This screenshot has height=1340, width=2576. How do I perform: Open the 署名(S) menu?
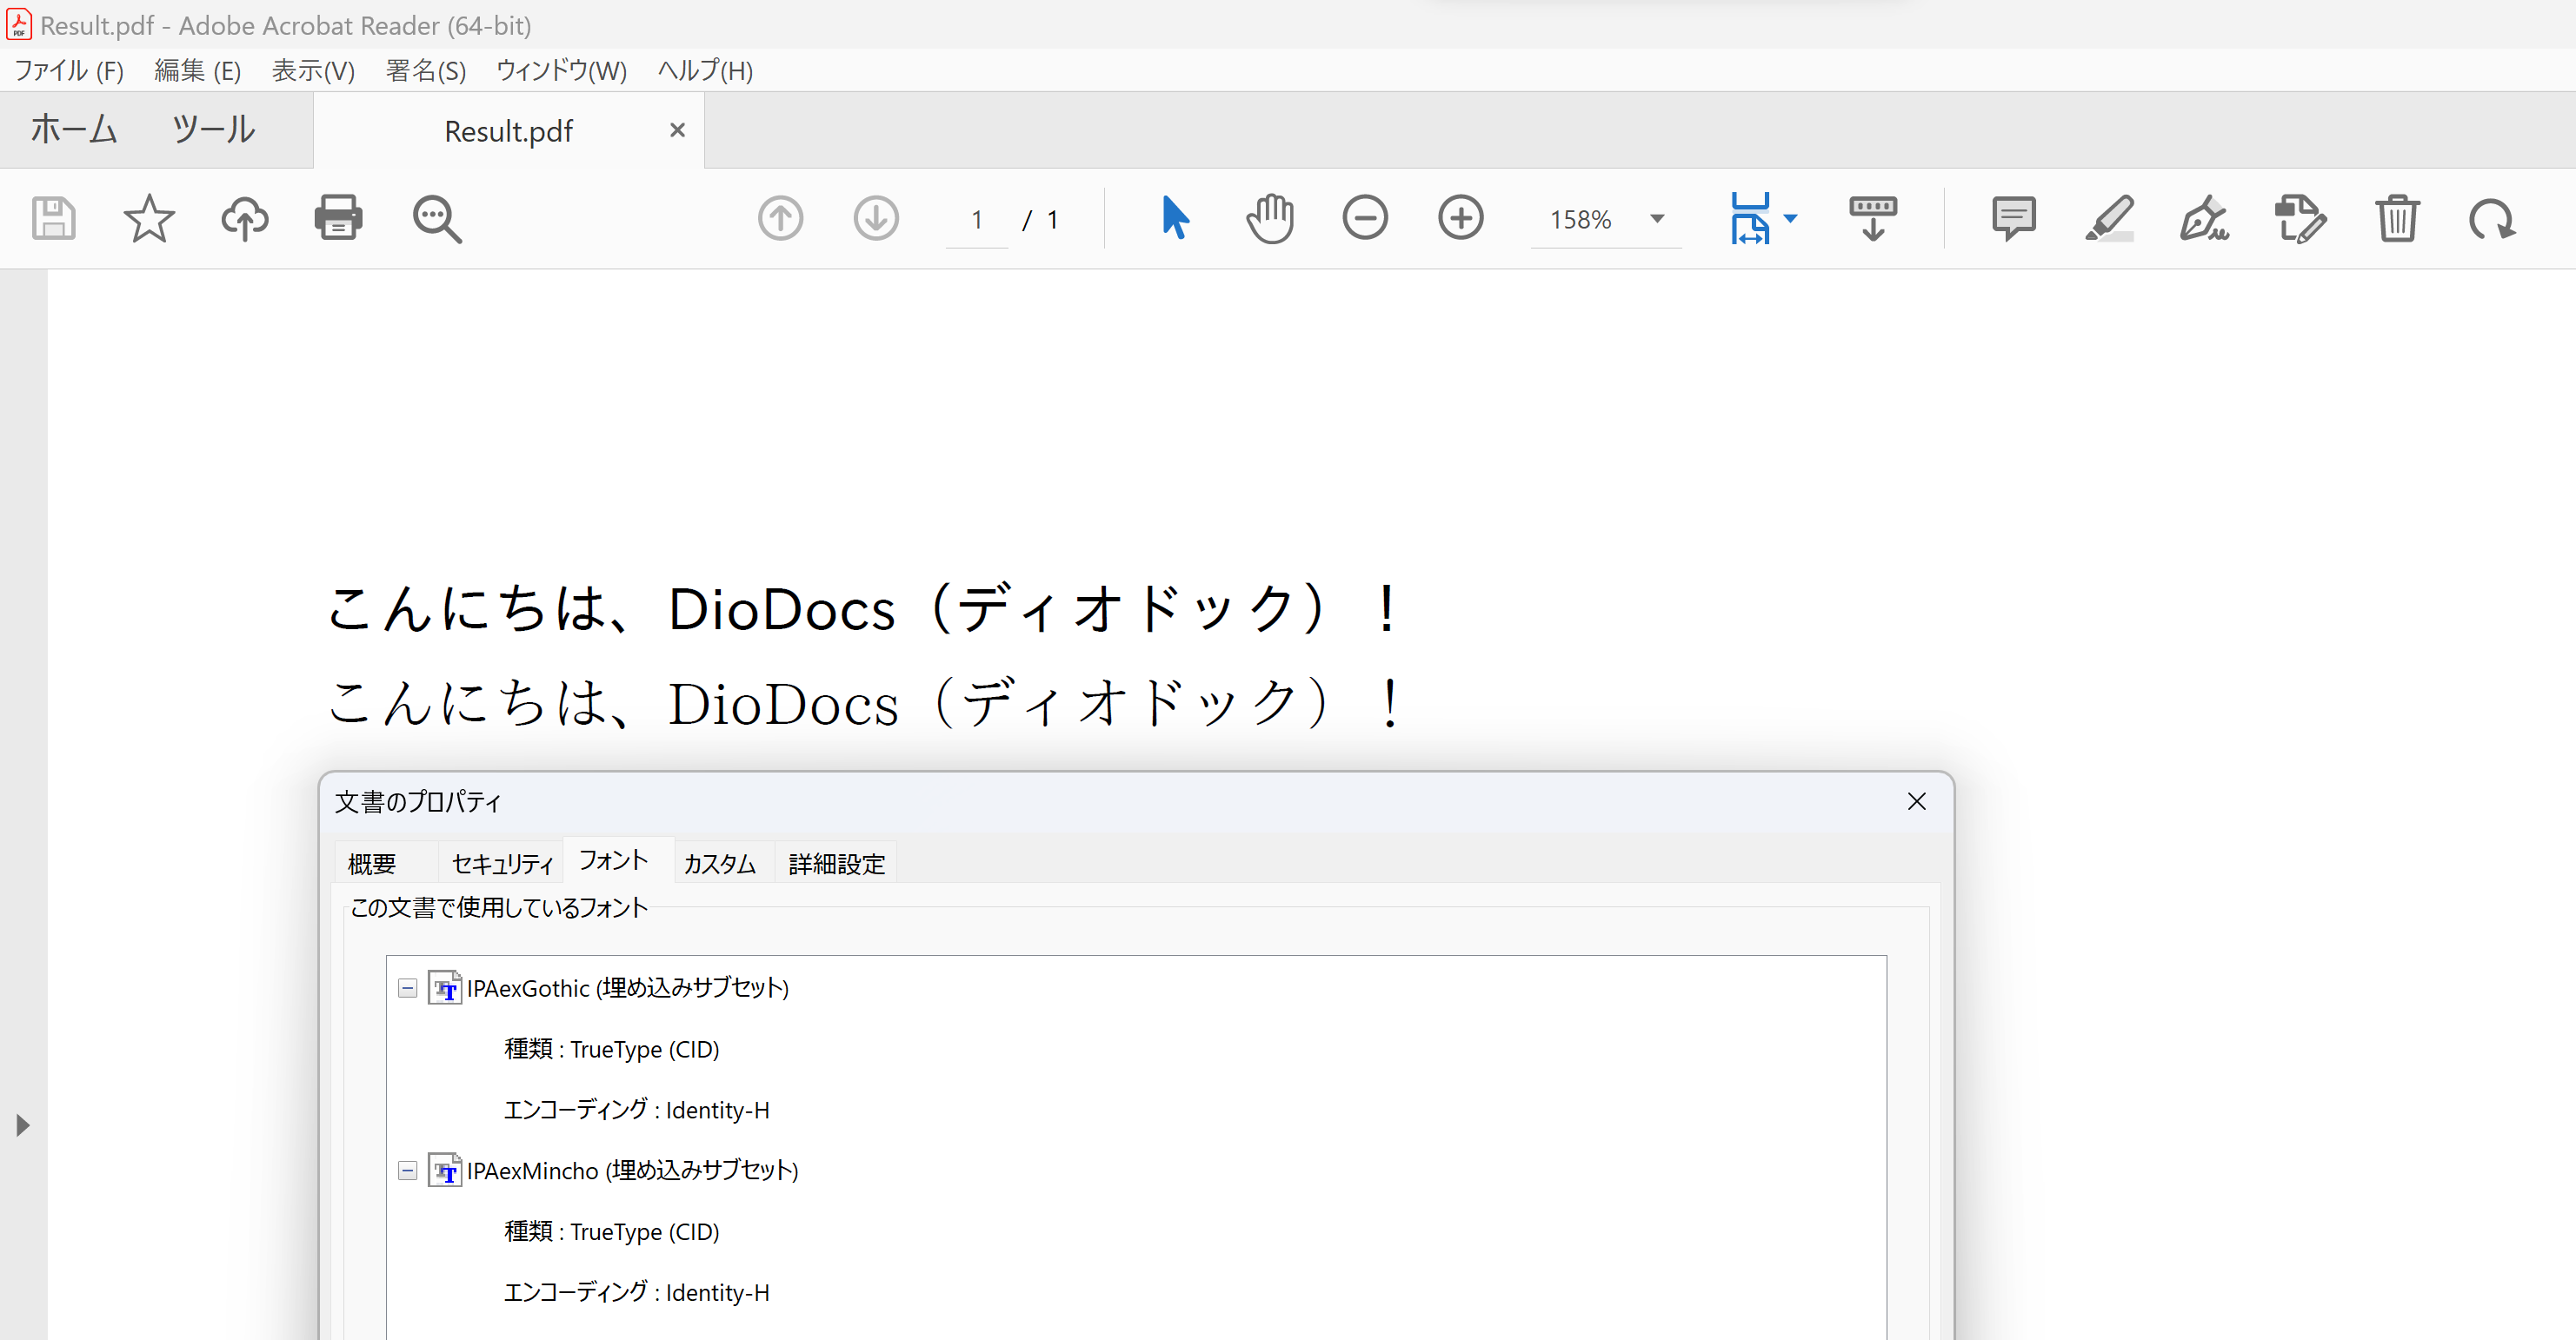tap(426, 71)
